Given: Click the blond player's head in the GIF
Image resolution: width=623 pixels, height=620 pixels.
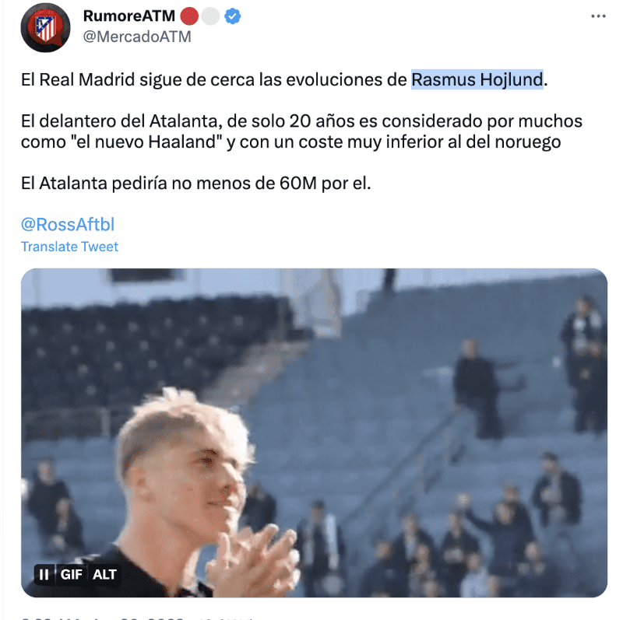Looking at the screenshot, I should (185, 449).
